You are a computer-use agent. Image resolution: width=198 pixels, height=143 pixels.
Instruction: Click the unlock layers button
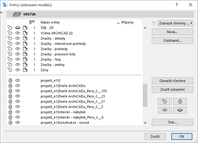(164, 101)
